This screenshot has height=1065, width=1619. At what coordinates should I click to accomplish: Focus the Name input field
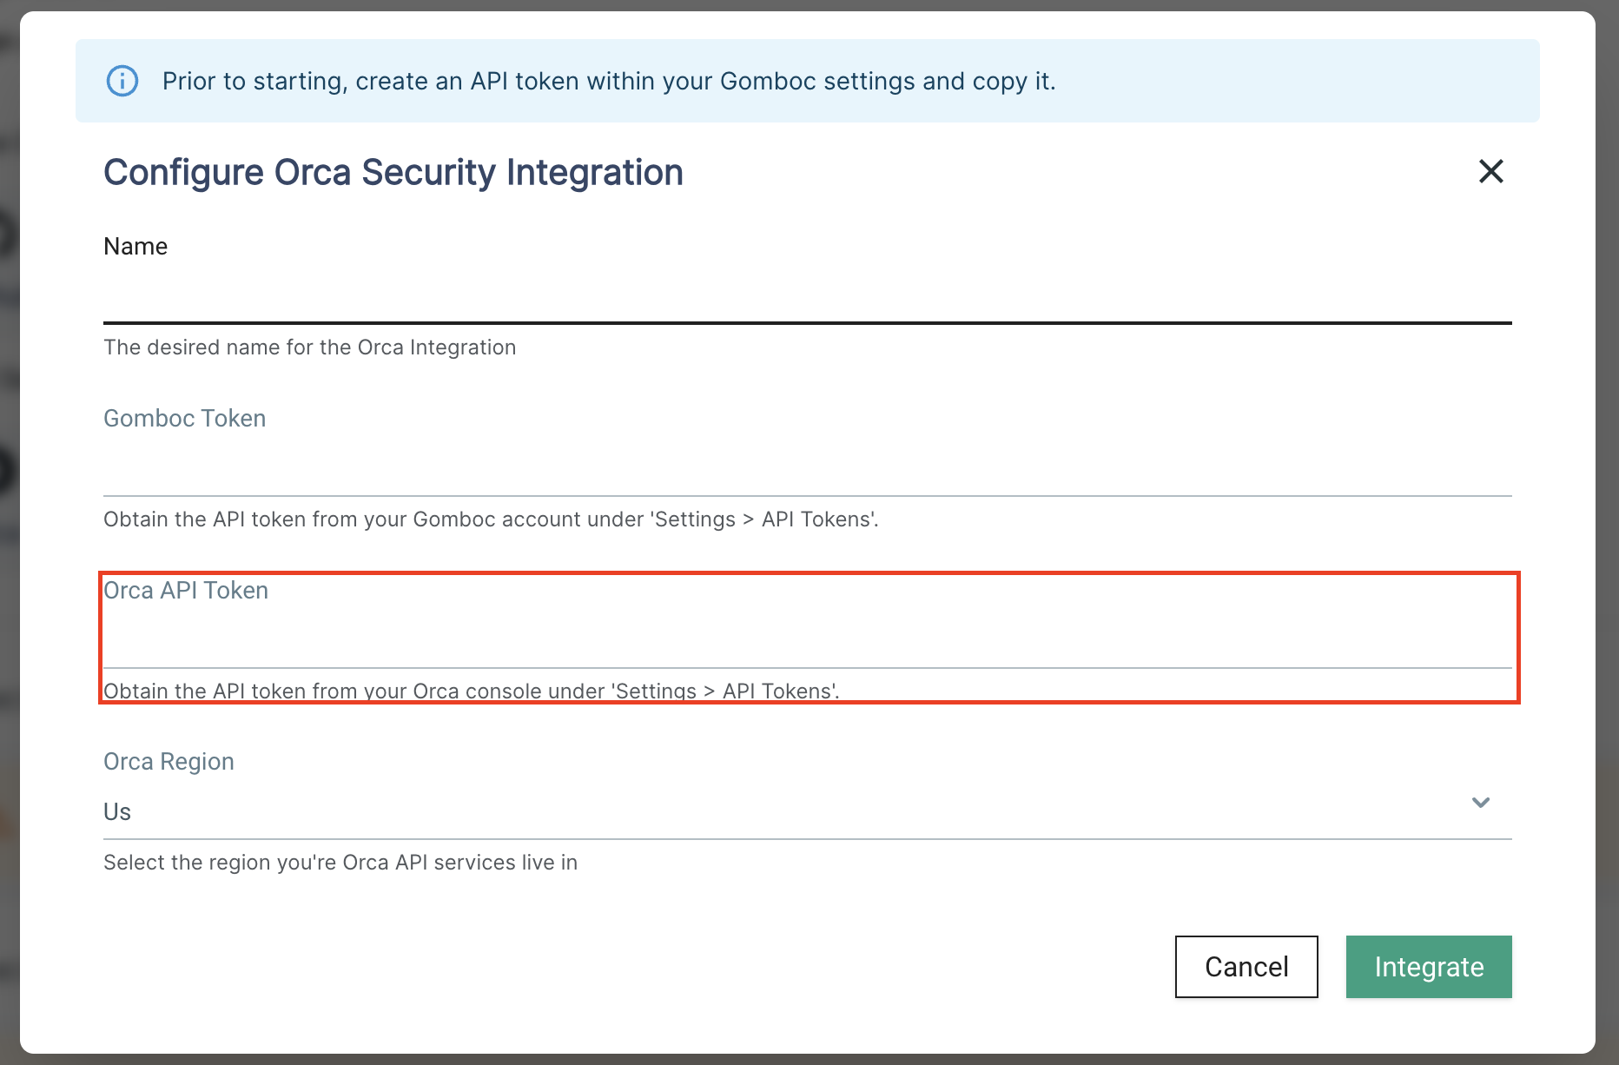pos(808,294)
